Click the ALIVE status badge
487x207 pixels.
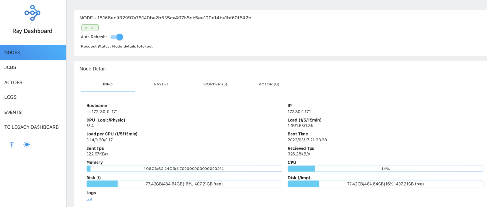click(90, 28)
